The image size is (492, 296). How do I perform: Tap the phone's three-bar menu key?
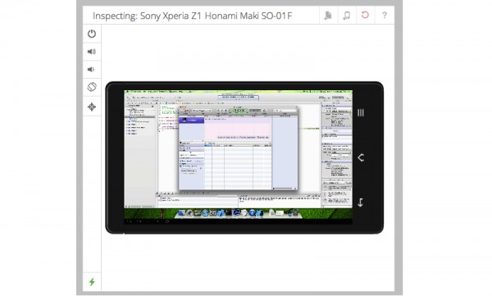[x=361, y=112]
